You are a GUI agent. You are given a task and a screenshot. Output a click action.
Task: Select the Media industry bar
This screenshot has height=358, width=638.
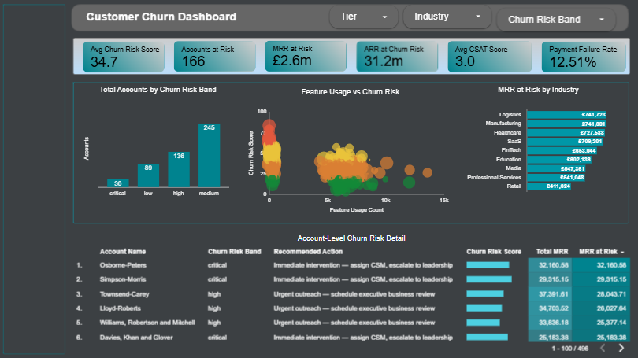(x=557, y=168)
